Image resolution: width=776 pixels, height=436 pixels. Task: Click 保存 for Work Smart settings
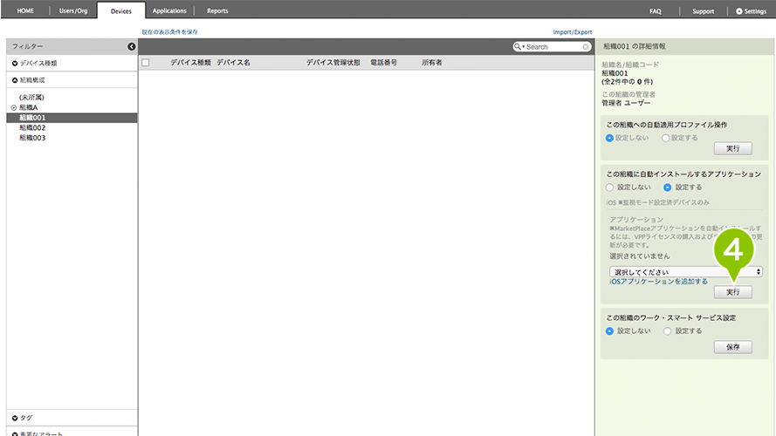tap(733, 347)
